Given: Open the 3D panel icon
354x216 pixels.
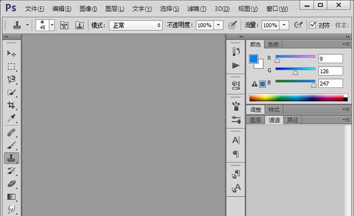Looking at the screenshot, I should (236, 85).
